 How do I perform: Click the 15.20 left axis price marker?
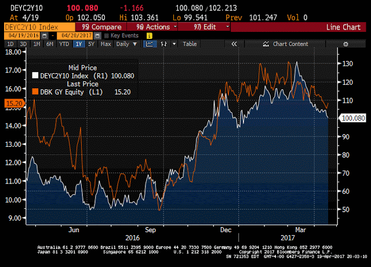click(x=14, y=103)
